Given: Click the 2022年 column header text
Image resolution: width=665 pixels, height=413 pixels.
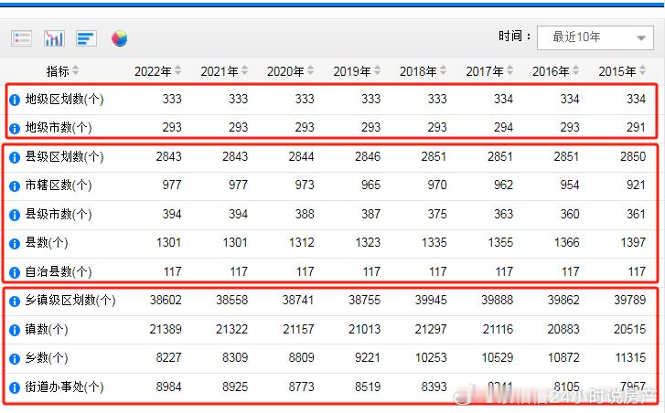Looking at the screenshot, I should [153, 71].
